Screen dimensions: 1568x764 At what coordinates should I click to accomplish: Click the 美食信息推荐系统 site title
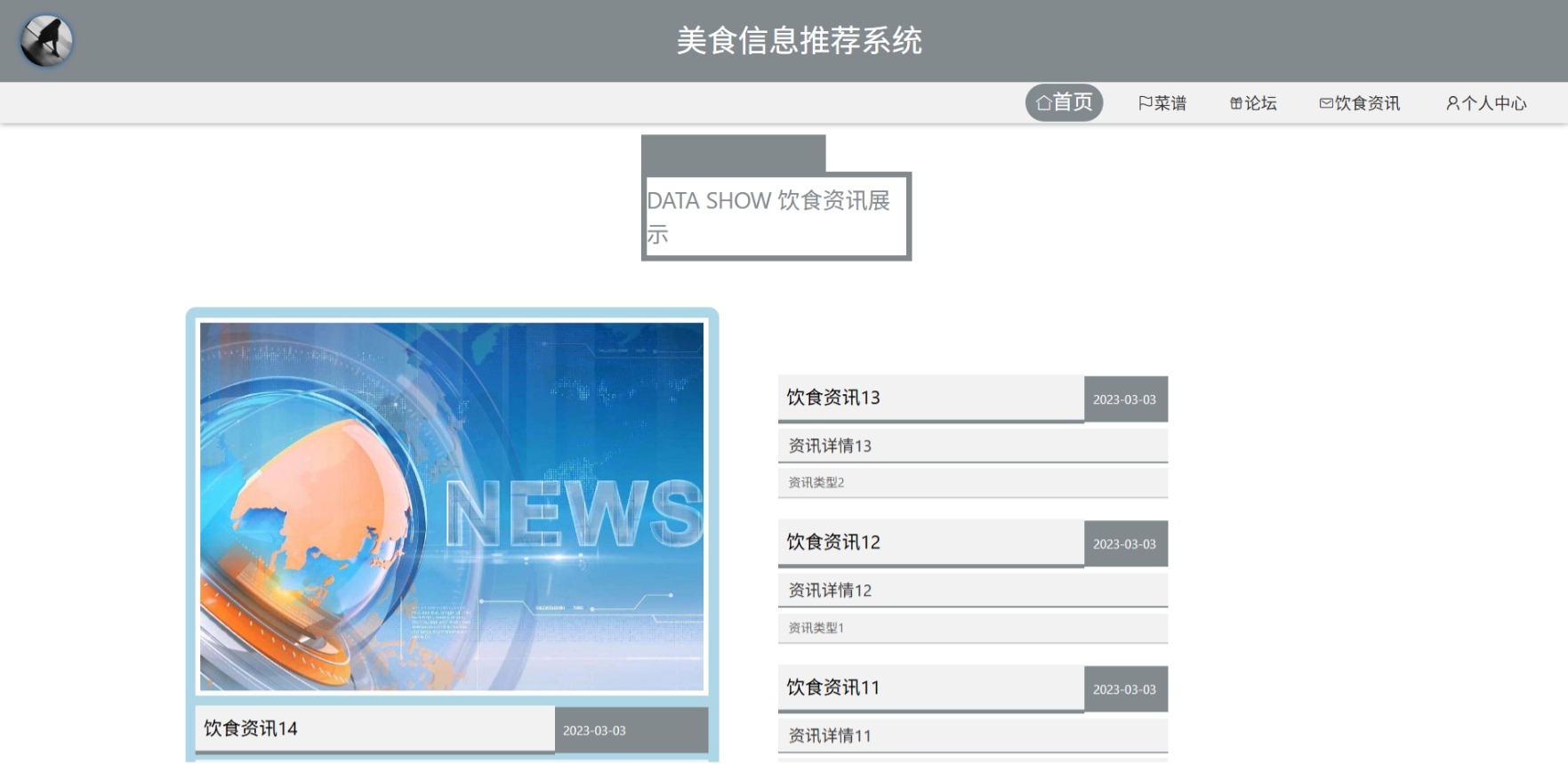(799, 41)
